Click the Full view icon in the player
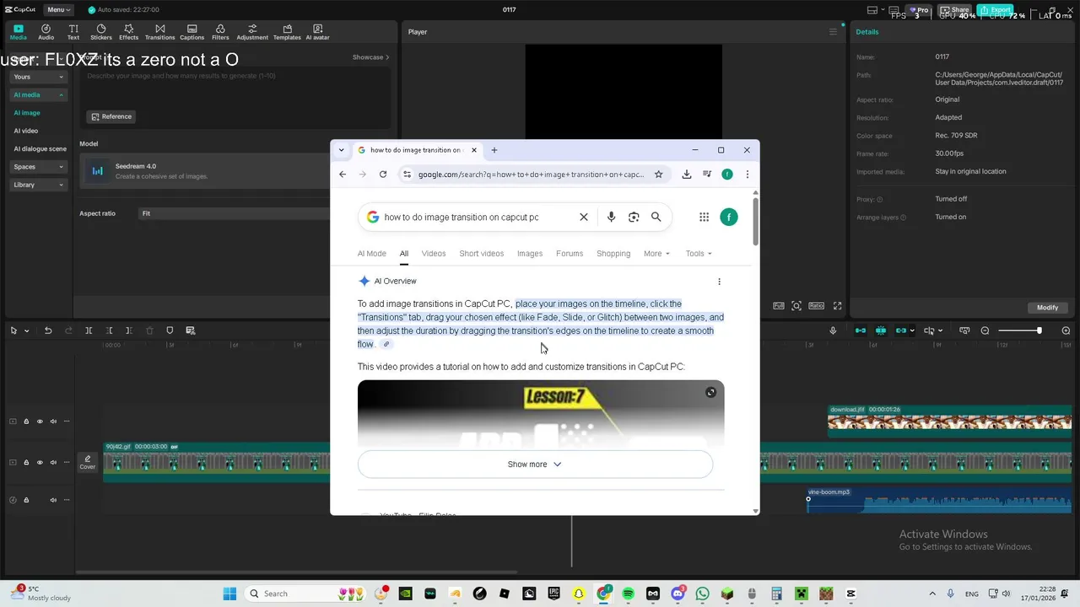 click(x=778, y=306)
